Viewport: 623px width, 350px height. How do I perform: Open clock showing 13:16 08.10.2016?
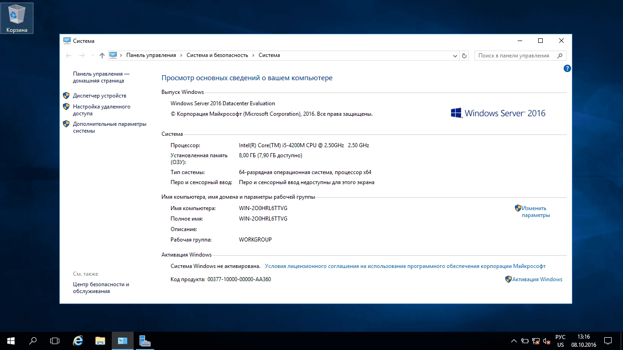[x=584, y=340]
